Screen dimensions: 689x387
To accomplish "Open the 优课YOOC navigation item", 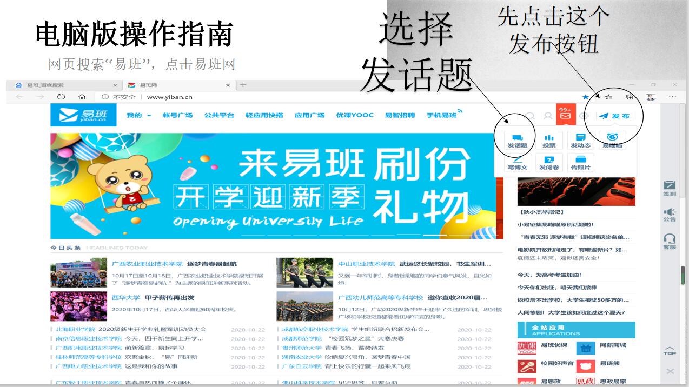I will click(x=354, y=115).
